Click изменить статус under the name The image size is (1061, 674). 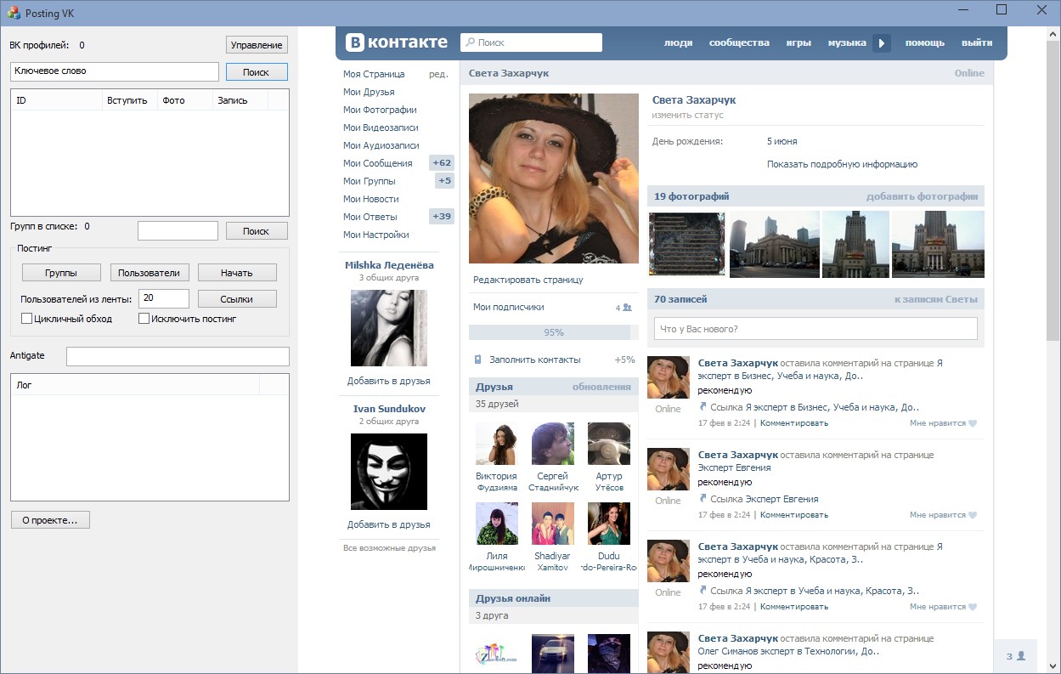click(688, 115)
